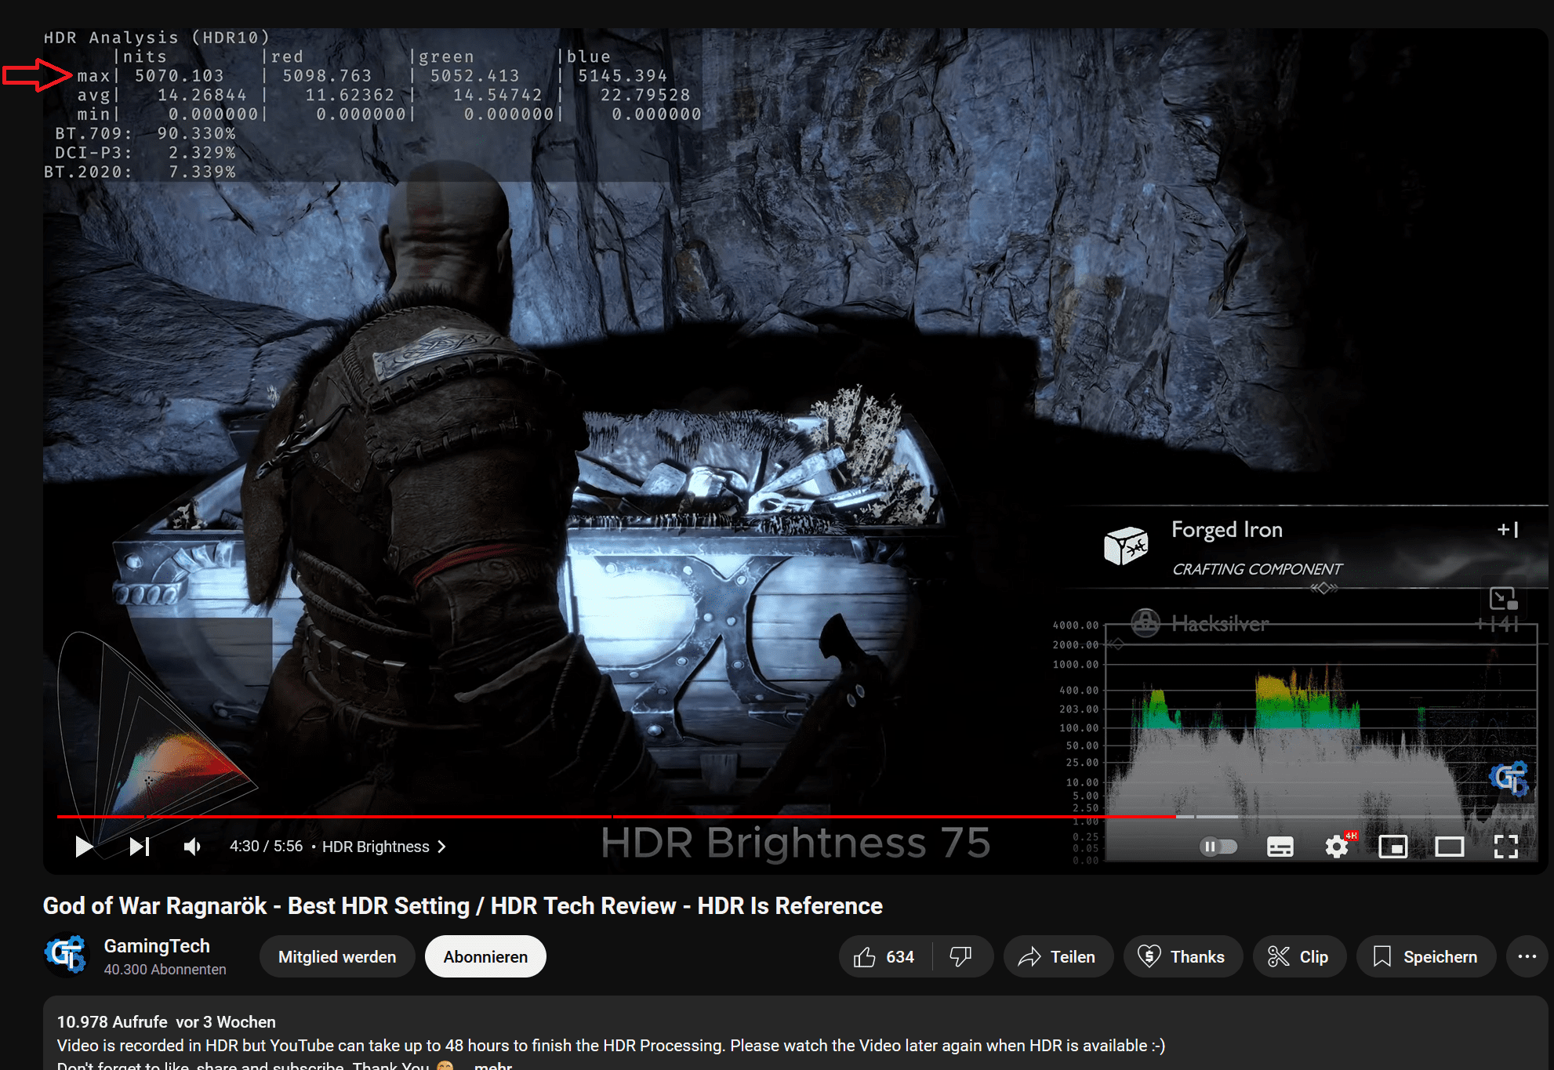Open the HDR Brightness chapter list
Image resolution: width=1554 pixels, height=1070 pixels.
coord(384,847)
